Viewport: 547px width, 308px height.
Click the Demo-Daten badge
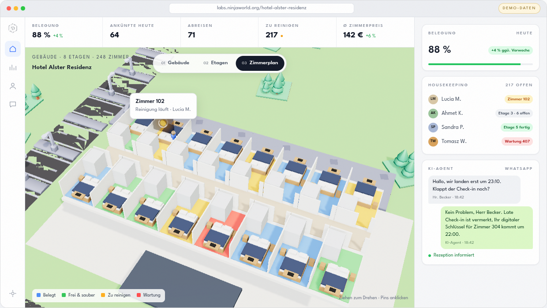(519, 8)
